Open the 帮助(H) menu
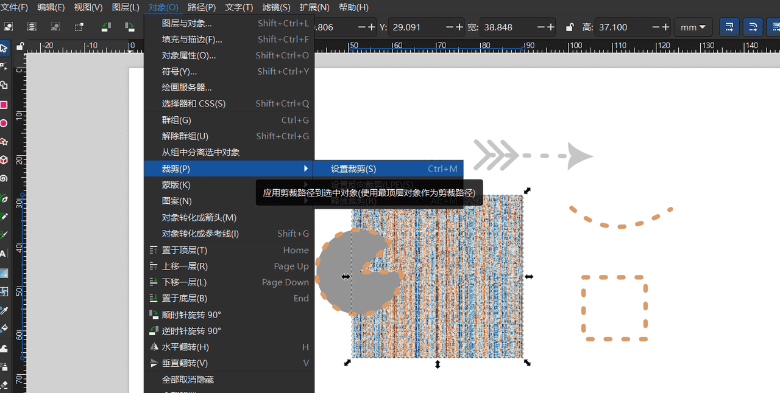Image resolution: width=780 pixels, height=393 pixels. pos(353,7)
